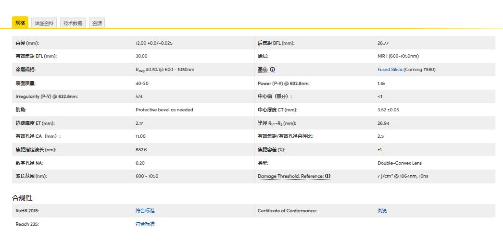Open the Fused Silica link
Viewport: 503px width, 241px height.
390,70
